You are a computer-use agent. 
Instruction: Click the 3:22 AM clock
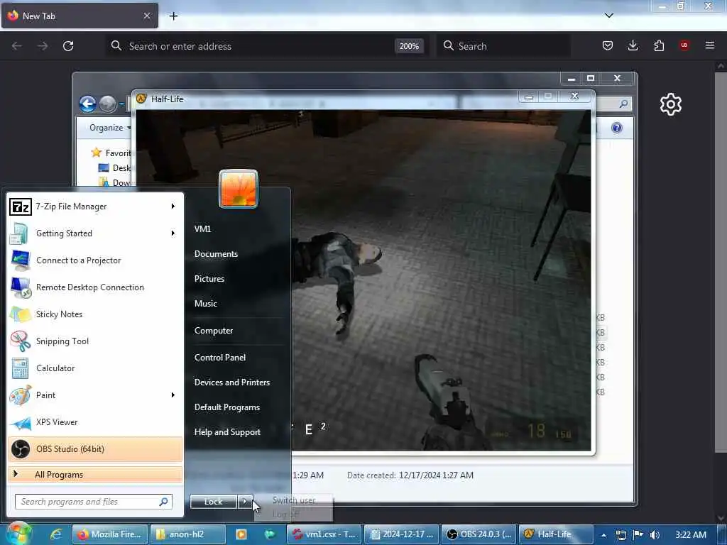691,535
